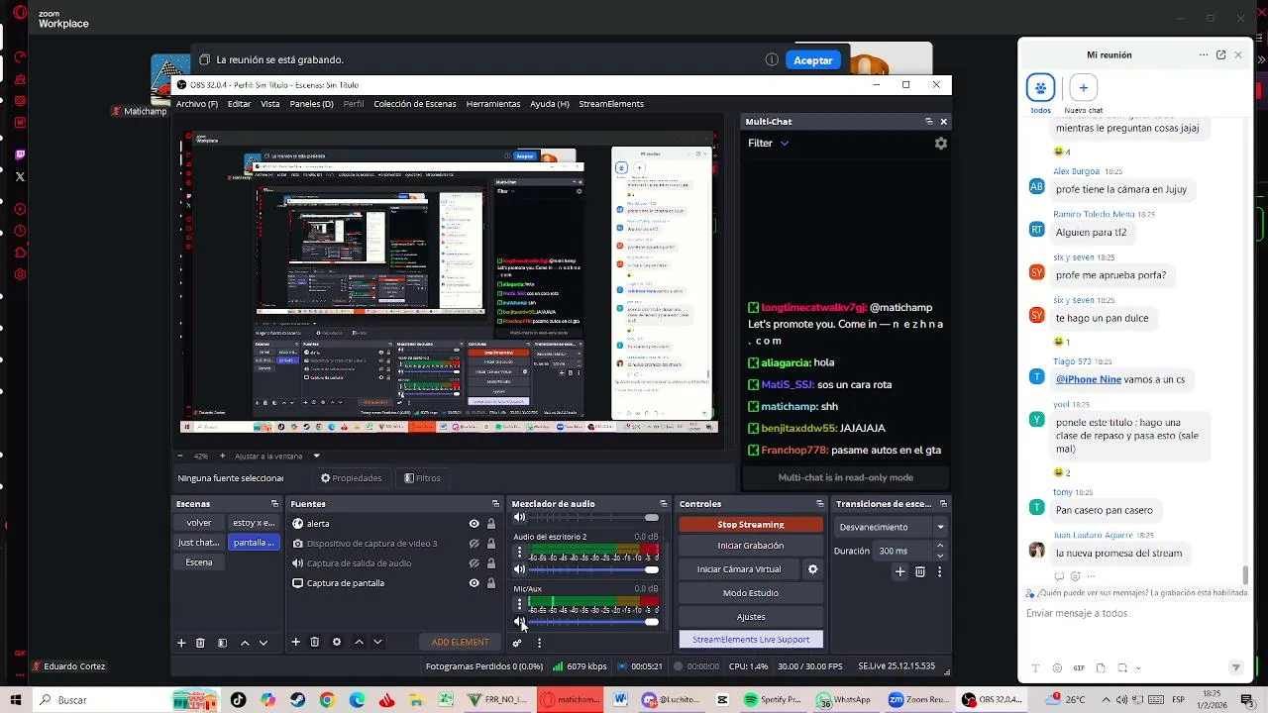The width and height of the screenshot is (1268, 713).
Task: Hide Captura de pantalla source
Action: [474, 583]
